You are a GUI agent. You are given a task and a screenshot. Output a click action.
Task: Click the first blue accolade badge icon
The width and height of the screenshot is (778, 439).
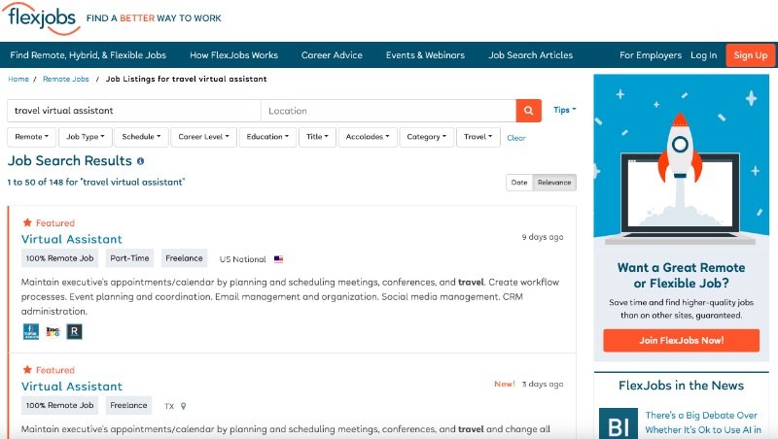point(31,331)
